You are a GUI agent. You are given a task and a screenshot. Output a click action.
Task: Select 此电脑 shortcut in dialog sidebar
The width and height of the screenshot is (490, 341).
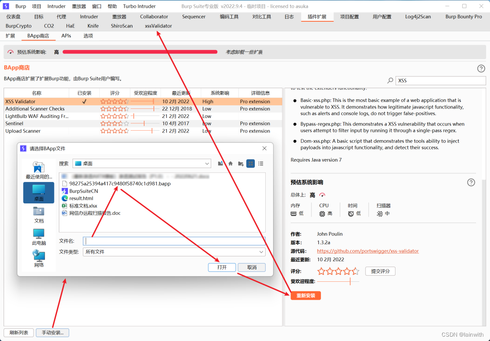[39, 236]
